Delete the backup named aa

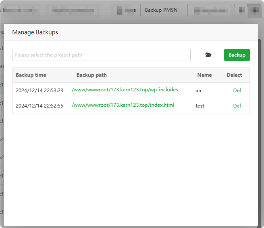pyautogui.click(x=237, y=91)
